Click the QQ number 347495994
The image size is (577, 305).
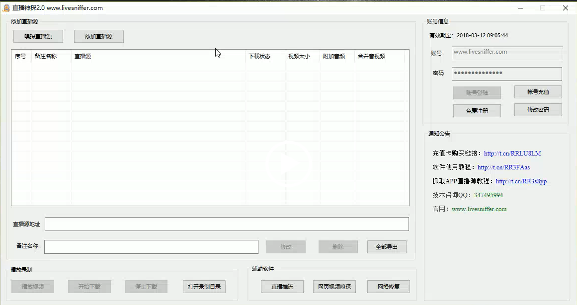coord(489,195)
